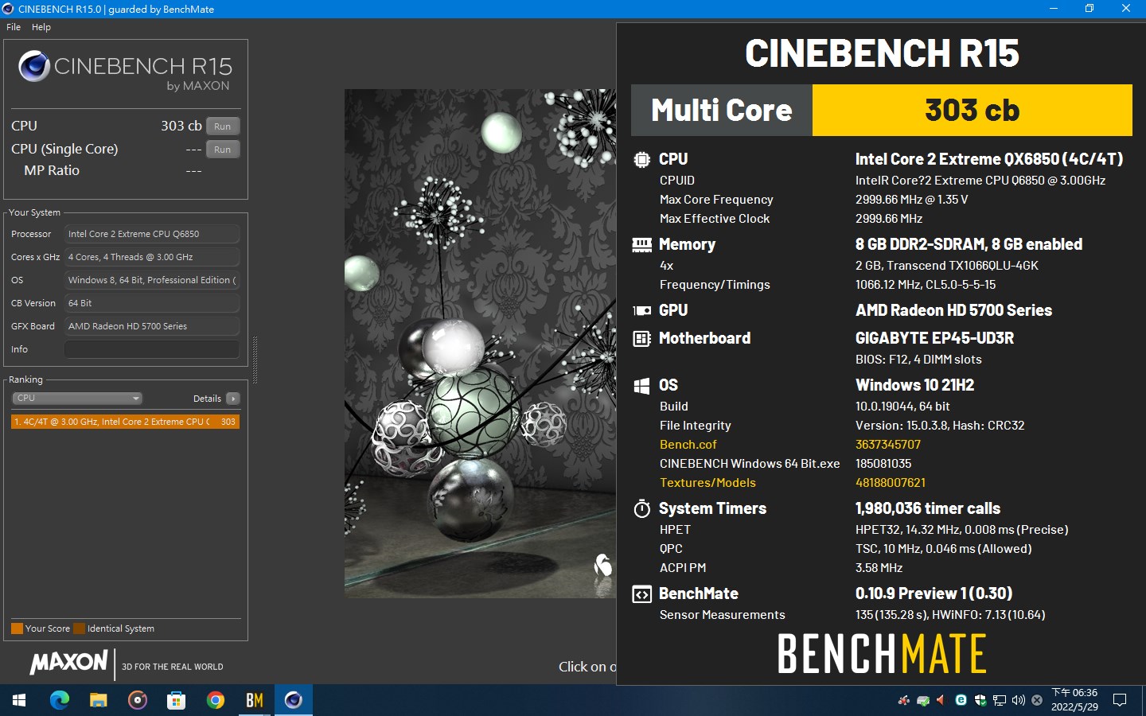Screen dimensions: 1146x716
Task: Click the CB Version field showing 64 Bit
Action: [x=151, y=303]
